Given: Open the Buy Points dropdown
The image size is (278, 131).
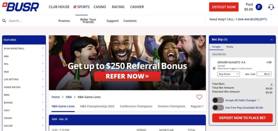Looking at the screenshot, I should point(229,74).
